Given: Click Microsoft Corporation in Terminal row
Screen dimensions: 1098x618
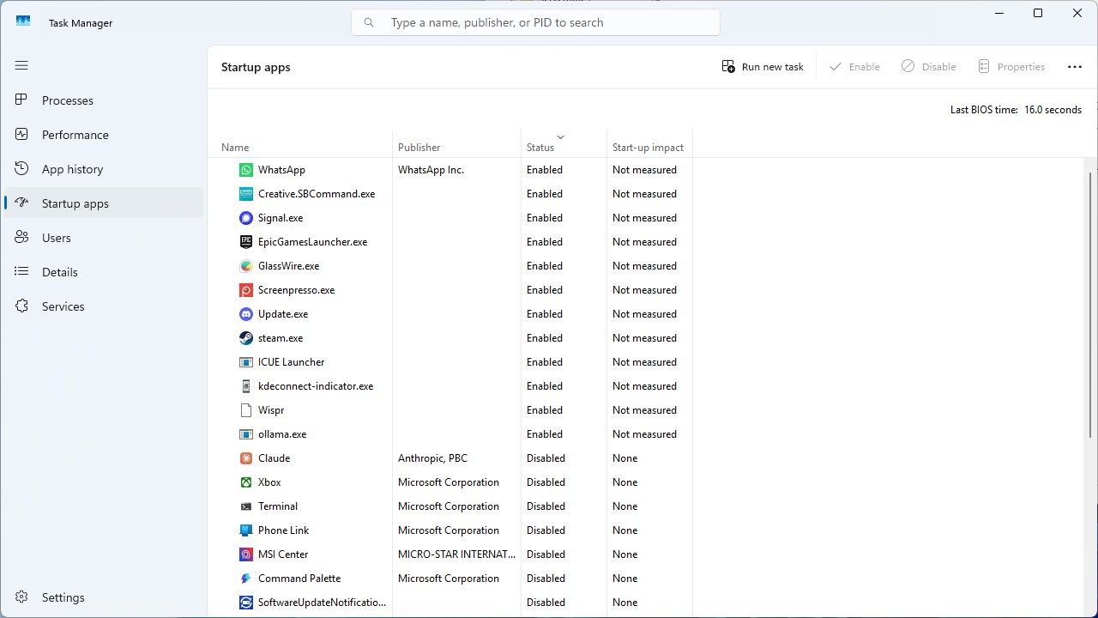Looking at the screenshot, I should 449,506.
